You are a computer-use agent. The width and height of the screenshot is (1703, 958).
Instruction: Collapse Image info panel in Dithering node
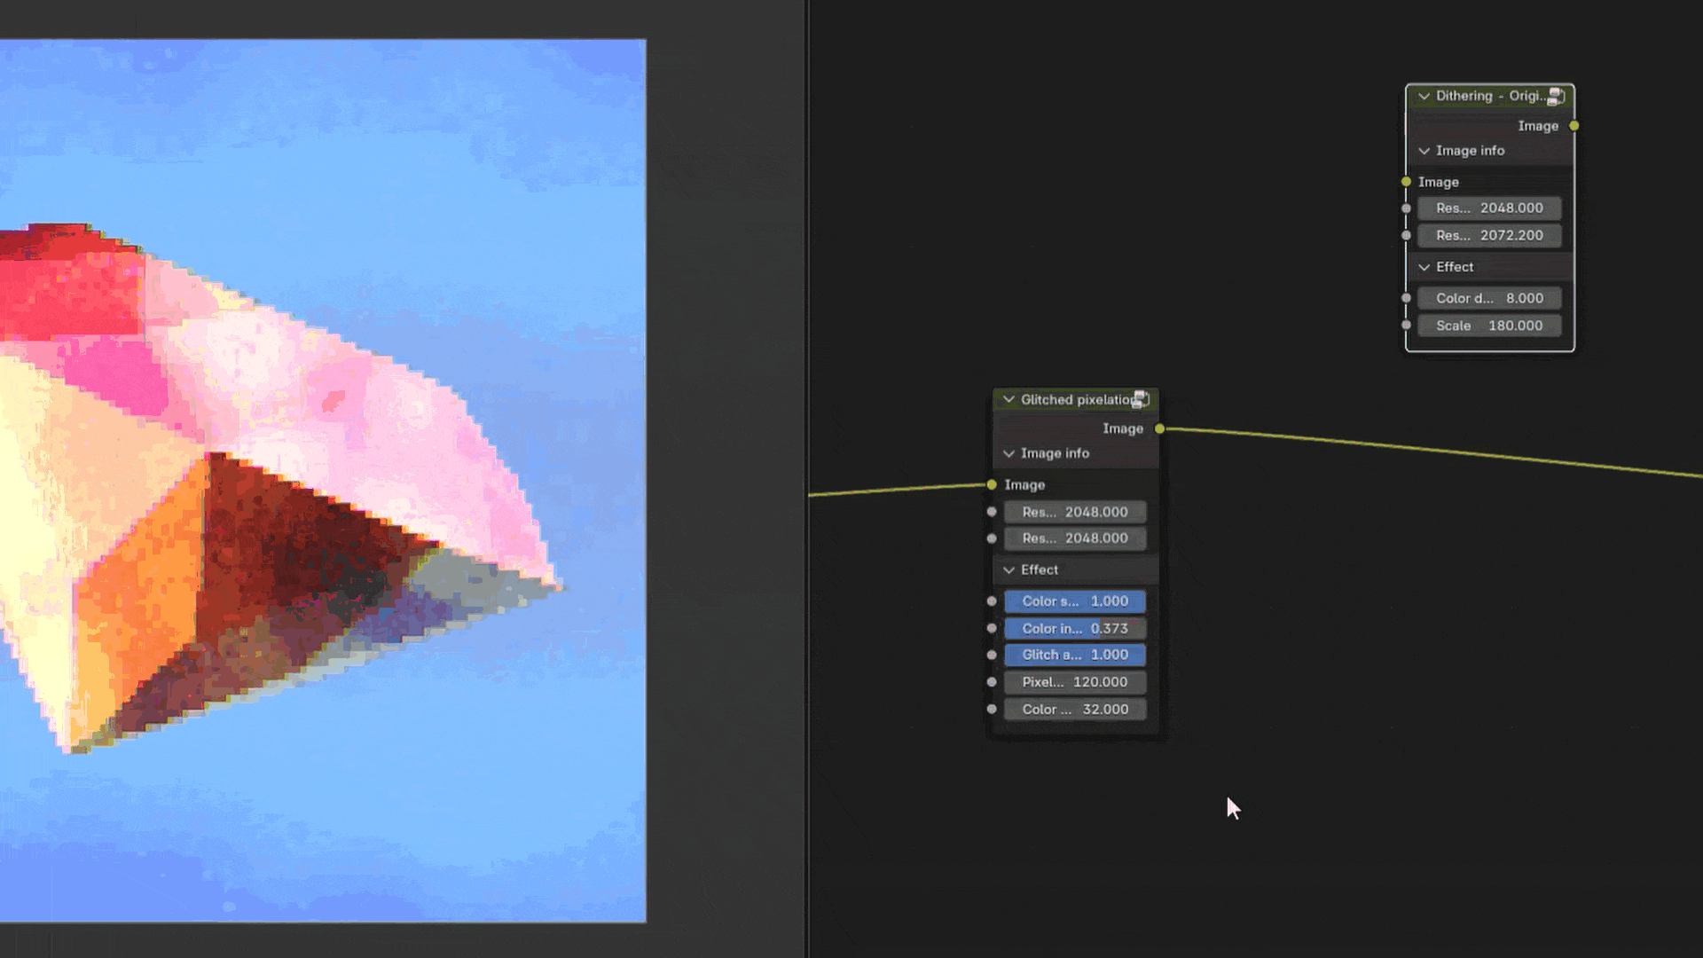click(x=1424, y=151)
